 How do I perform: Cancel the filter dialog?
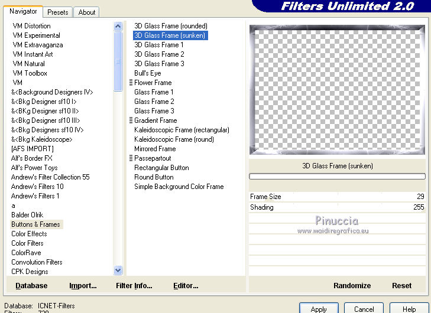coord(364,309)
